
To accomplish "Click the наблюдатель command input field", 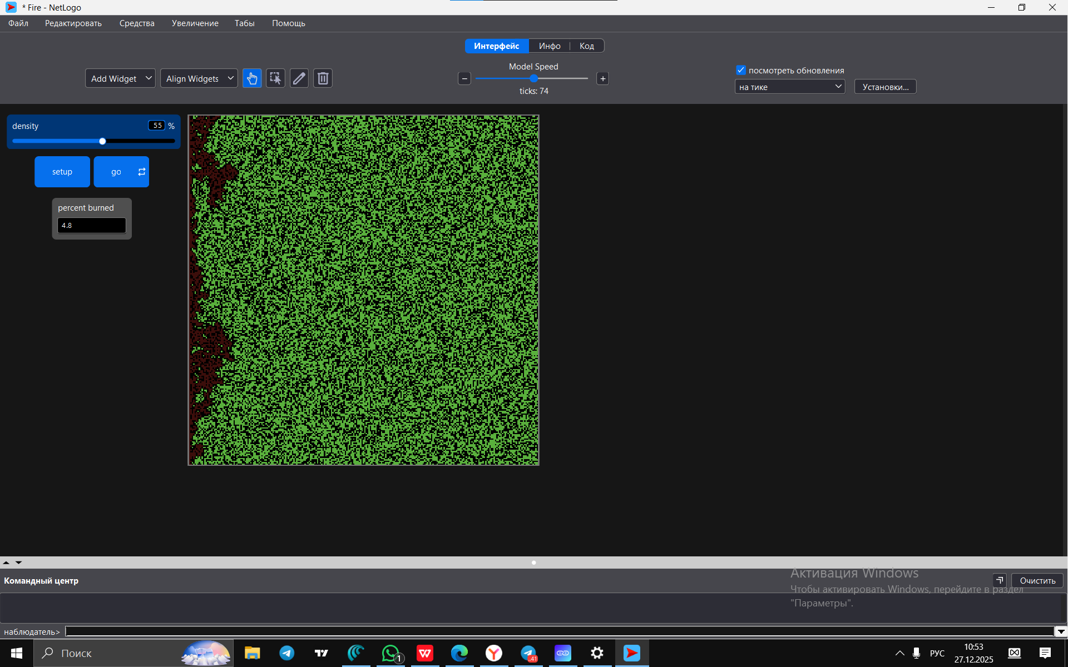I will 556,631.
